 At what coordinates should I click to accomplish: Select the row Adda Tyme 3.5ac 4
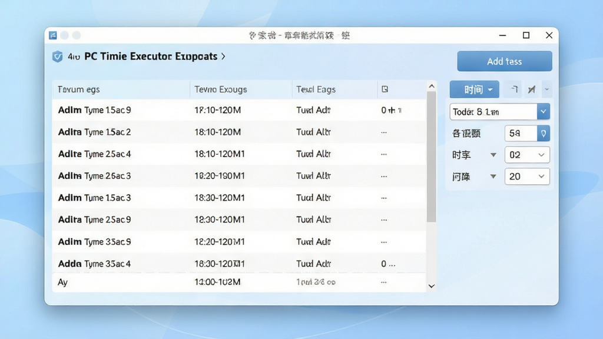point(239,264)
